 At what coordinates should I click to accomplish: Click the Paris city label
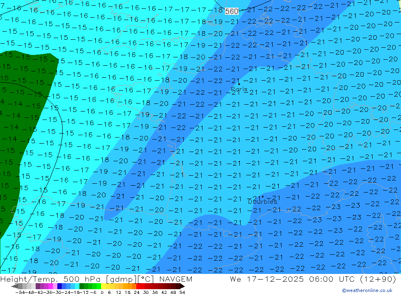[239, 89]
